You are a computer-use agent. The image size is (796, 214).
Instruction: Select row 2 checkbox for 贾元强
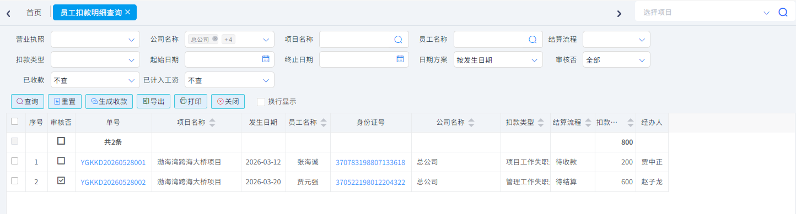pyautogui.click(x=15, y=181)
